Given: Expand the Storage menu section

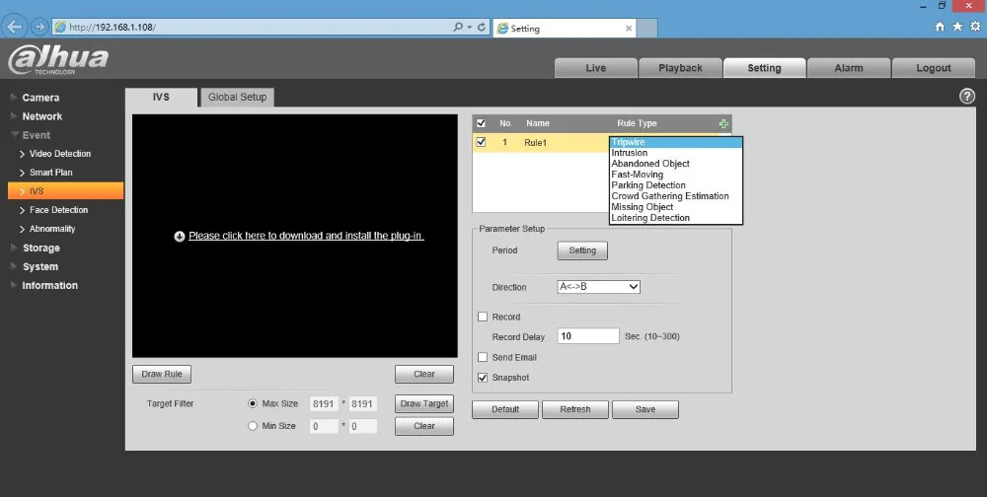Looking at the screenshot, I should coord(40,248).
